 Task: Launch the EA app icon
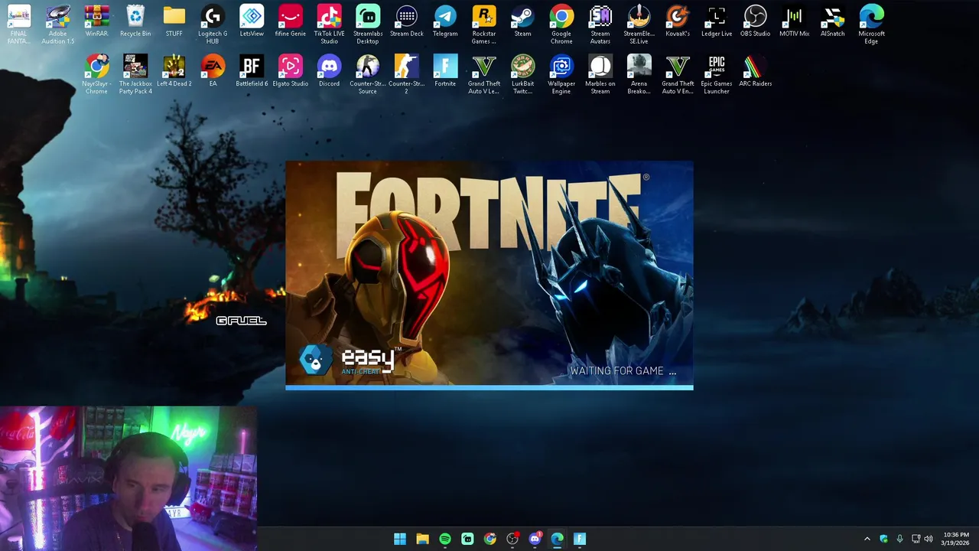pyautogui.click(x=213, y=71)
